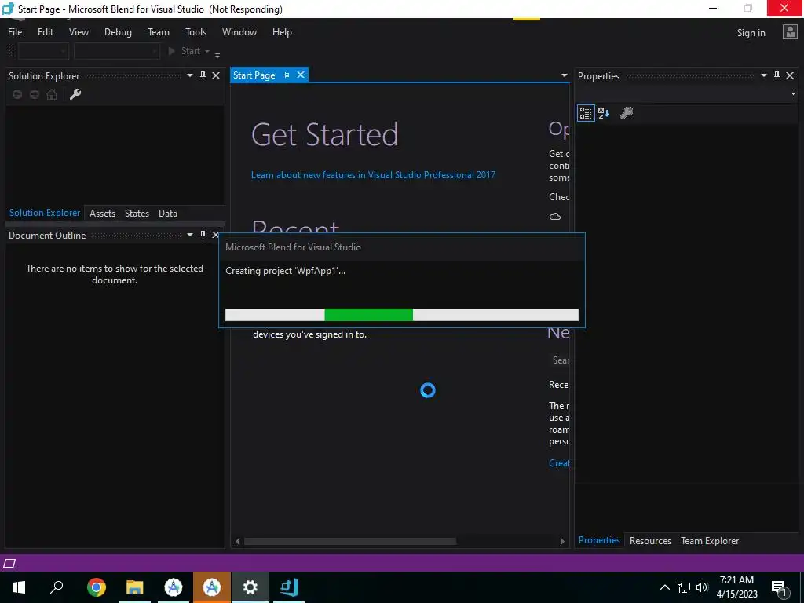Viewport: 804px width, 603px height.
Task: Open the Team menu
Action: click(x=159, y=31)
